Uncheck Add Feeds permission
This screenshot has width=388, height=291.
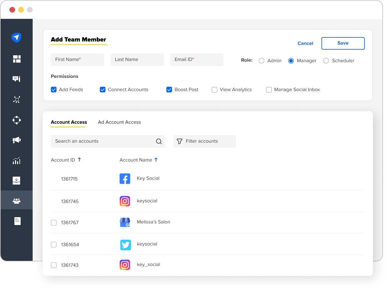[54, 90]
